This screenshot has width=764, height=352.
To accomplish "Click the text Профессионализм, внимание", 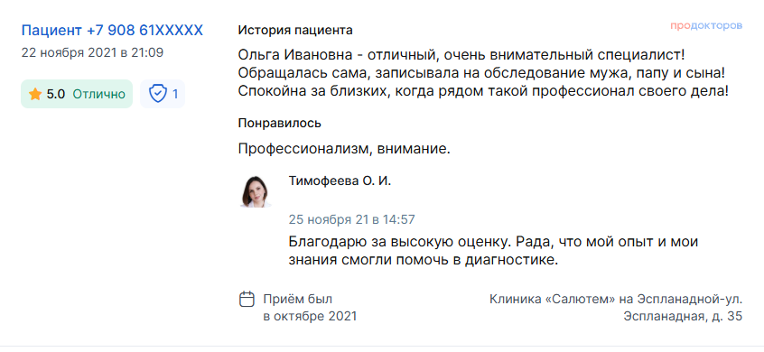I will point(344,149).
